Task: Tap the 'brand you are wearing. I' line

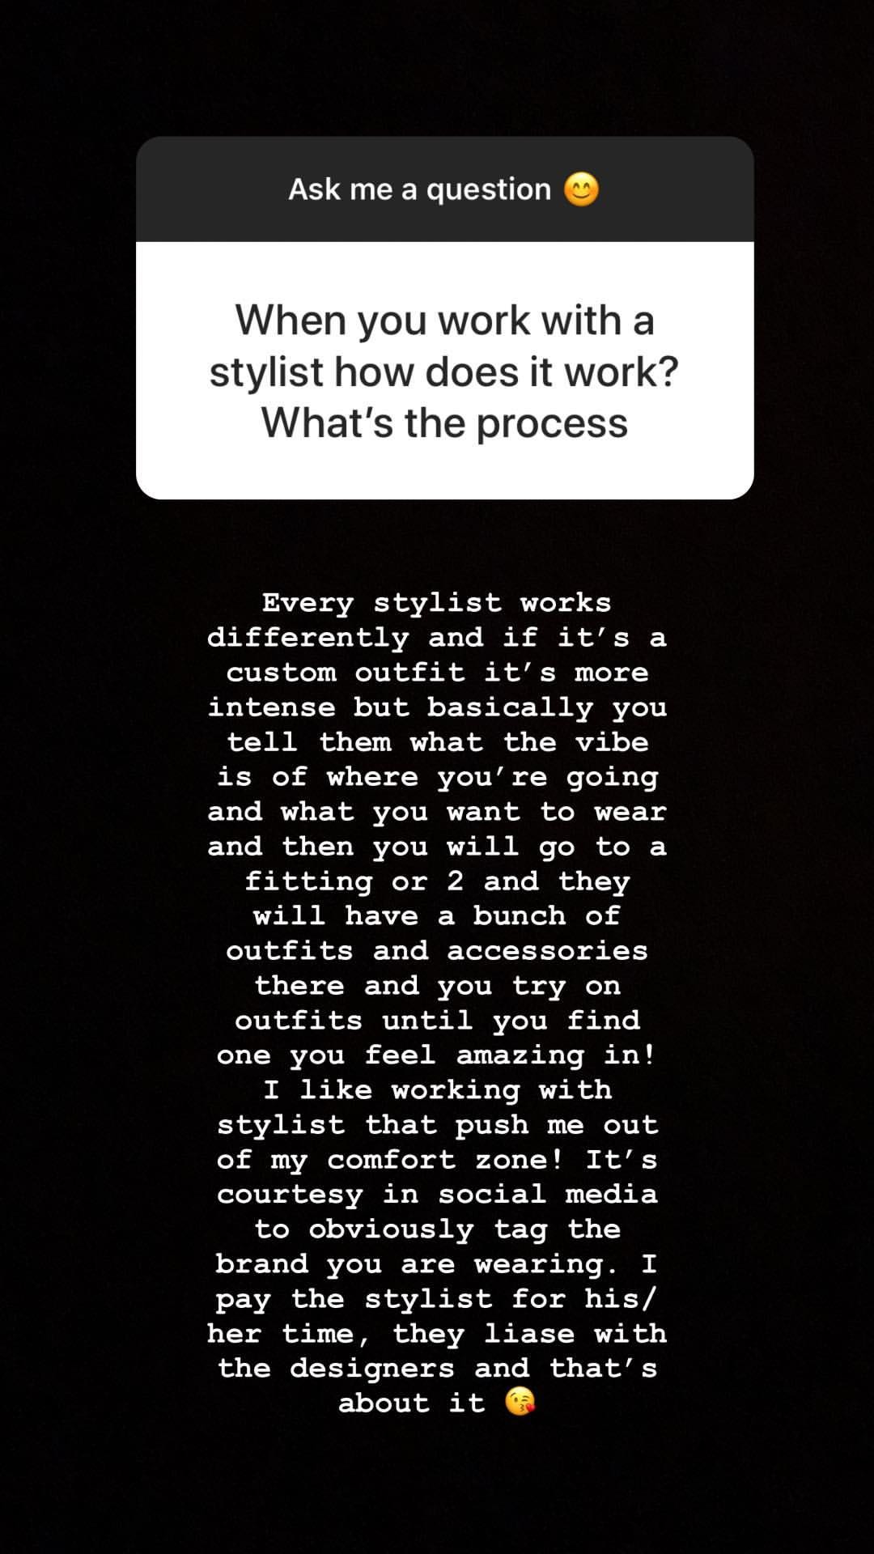Action: [437, 1264]
